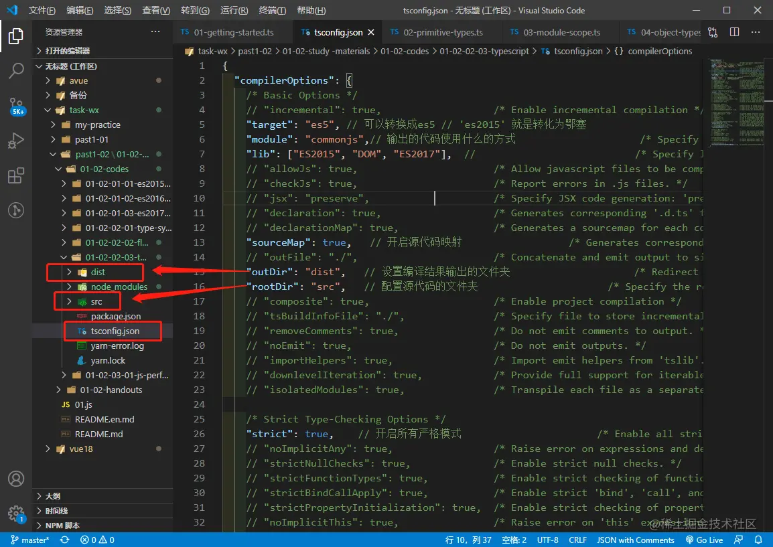Open editor more actions ellipsis

[756, 32]
